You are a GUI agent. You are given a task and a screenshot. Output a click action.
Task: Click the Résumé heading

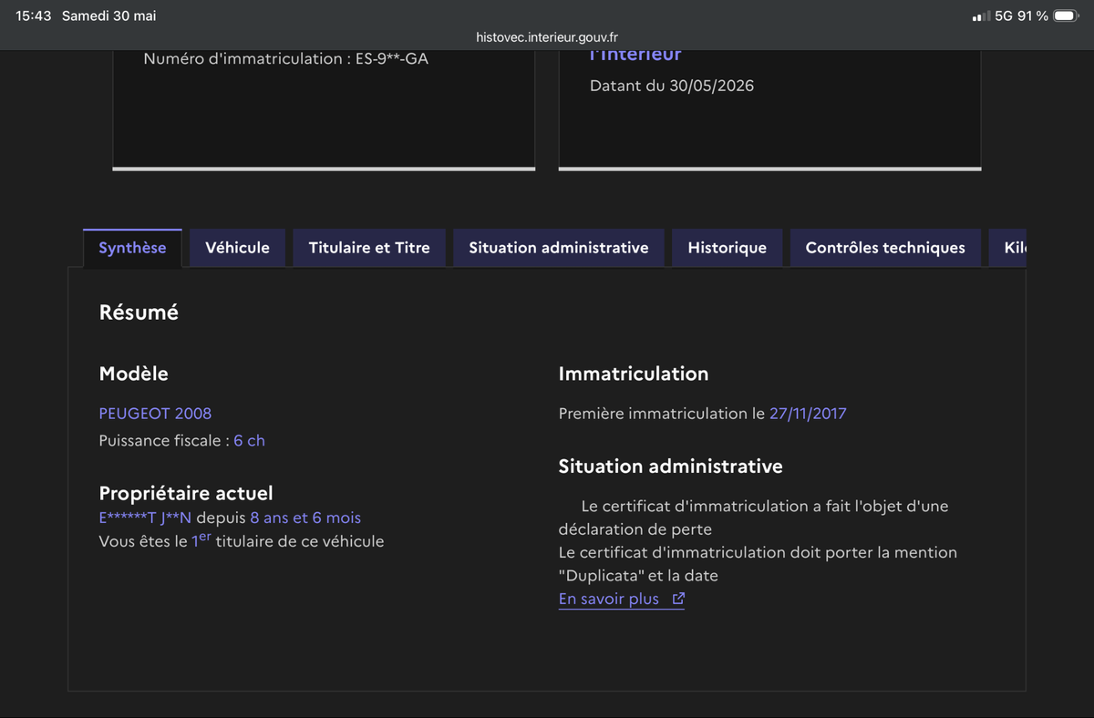pos(139,313)
